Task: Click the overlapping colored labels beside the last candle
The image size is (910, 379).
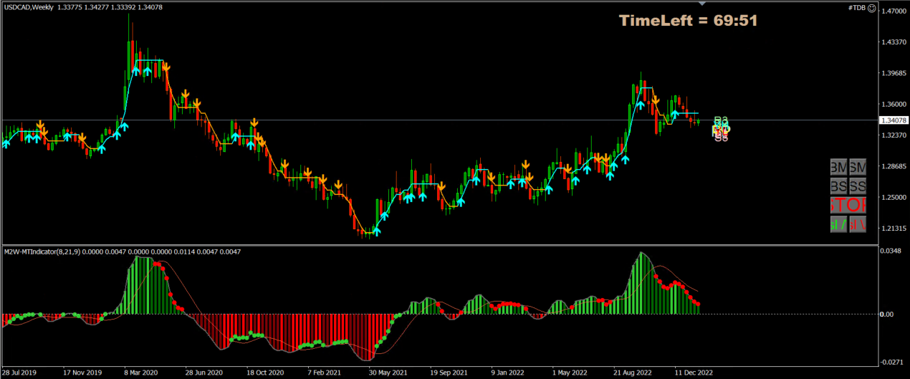Action: tap(721, 128)
